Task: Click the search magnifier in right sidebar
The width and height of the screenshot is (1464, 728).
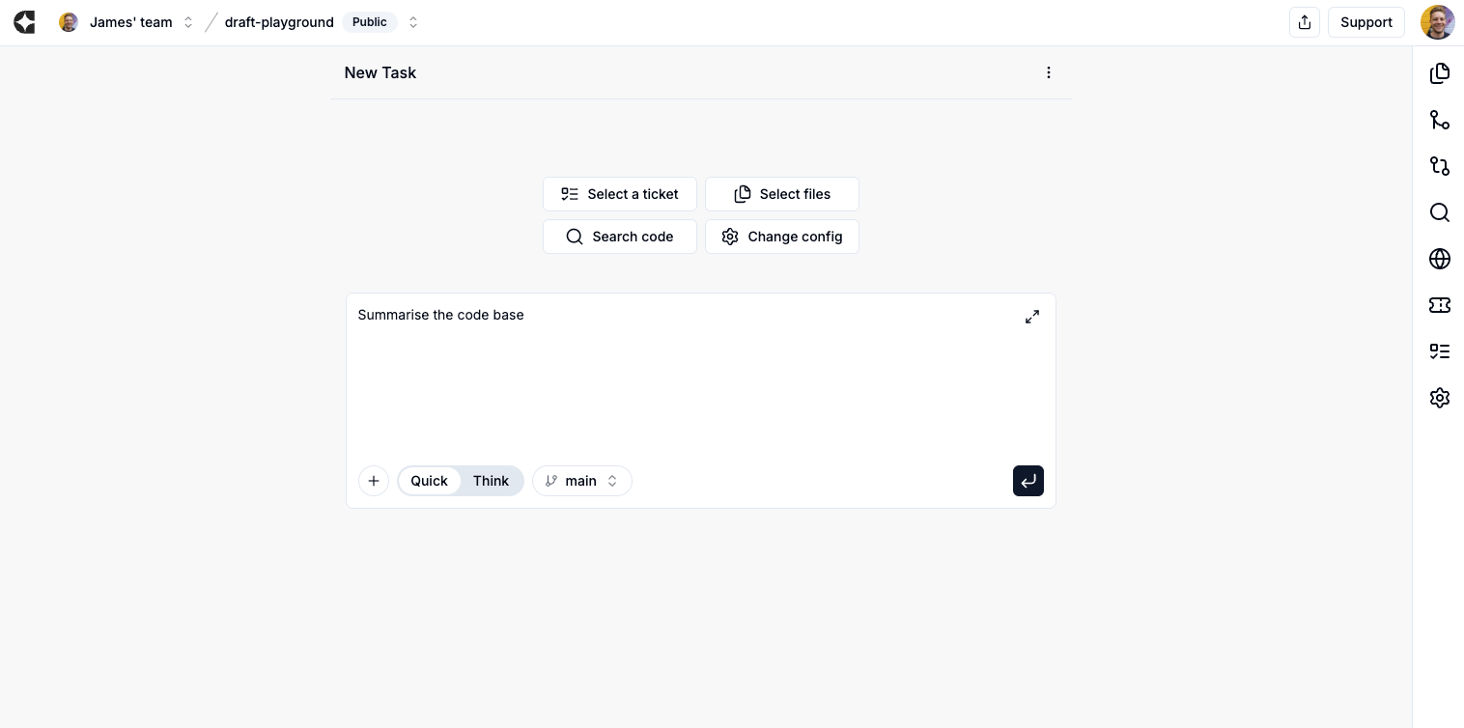Action: (1439, 212)
